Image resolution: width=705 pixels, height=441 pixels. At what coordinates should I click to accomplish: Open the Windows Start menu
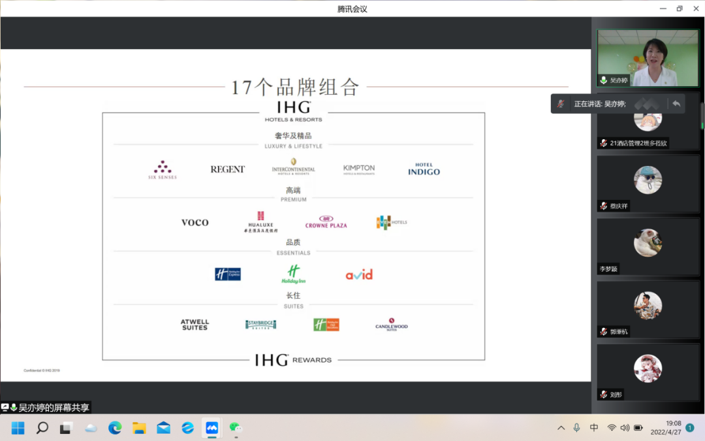(18, 427)
